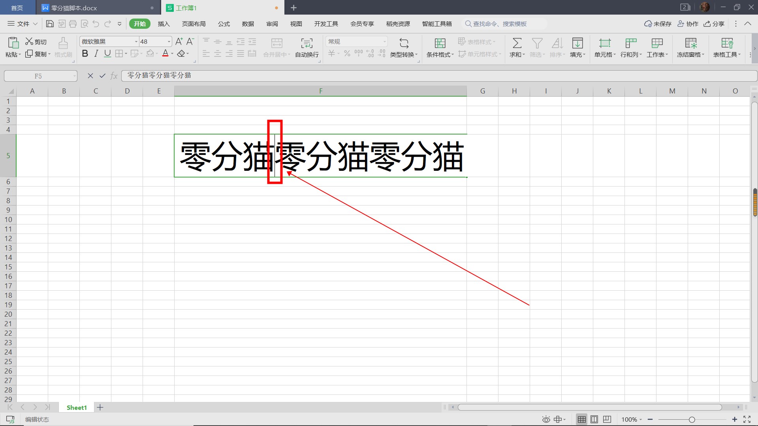Click the Sum (求和) sigma icon
Viewport: 758px width, 426px height.
coord(517,43)
